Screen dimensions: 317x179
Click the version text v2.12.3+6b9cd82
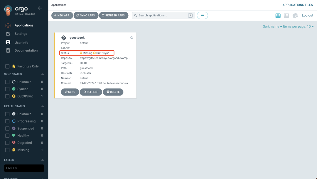coord(25,14)
